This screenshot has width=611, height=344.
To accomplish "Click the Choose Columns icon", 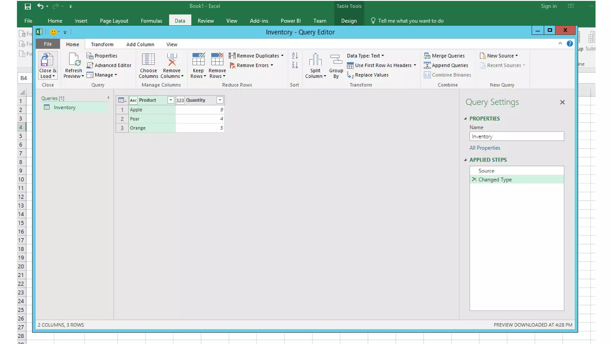I will (x=148, y=59).
